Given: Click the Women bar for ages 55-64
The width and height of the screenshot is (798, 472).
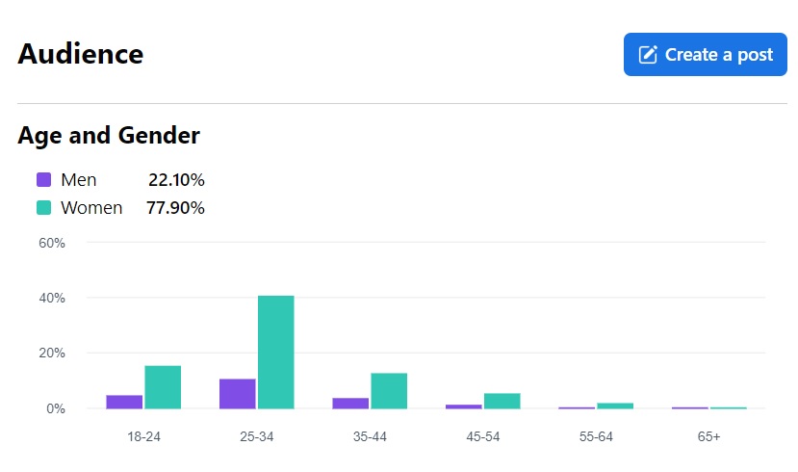Looking at the screenshot, I should tap(615, 406).
